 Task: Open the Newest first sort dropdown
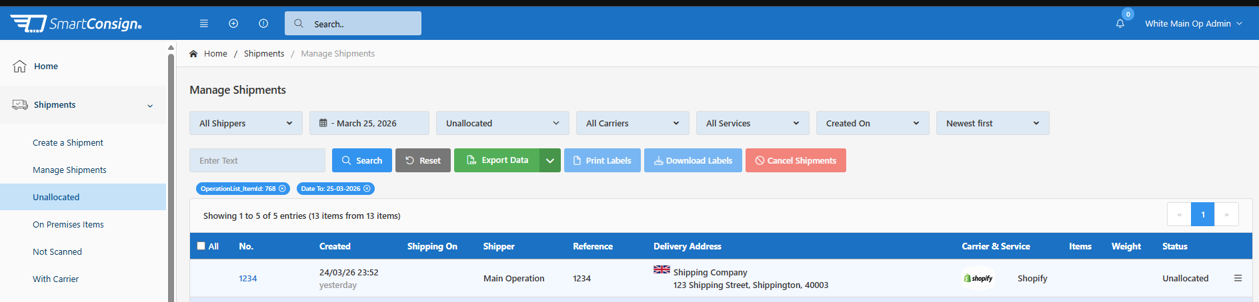tap(993, 123)
